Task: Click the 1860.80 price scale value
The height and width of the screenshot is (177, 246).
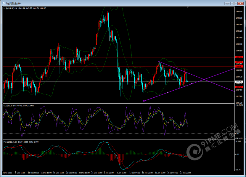Action: point(239,70)
